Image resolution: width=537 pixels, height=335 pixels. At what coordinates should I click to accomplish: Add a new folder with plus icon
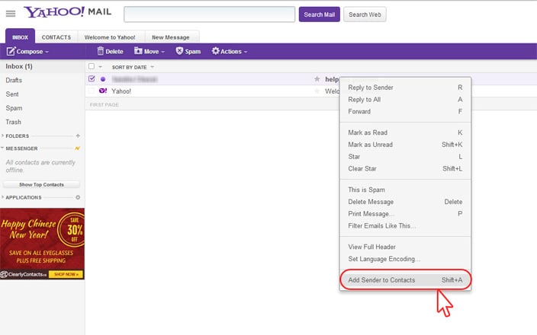pos(78,136)
